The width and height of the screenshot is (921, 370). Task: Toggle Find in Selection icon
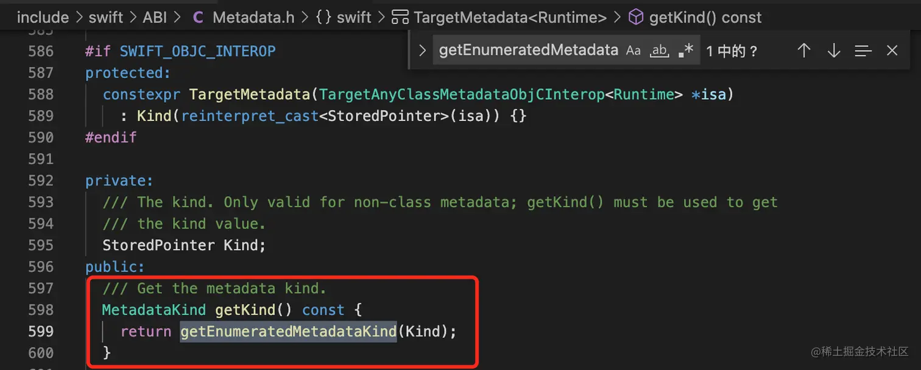pyautogui.click(x=863, y=51)
